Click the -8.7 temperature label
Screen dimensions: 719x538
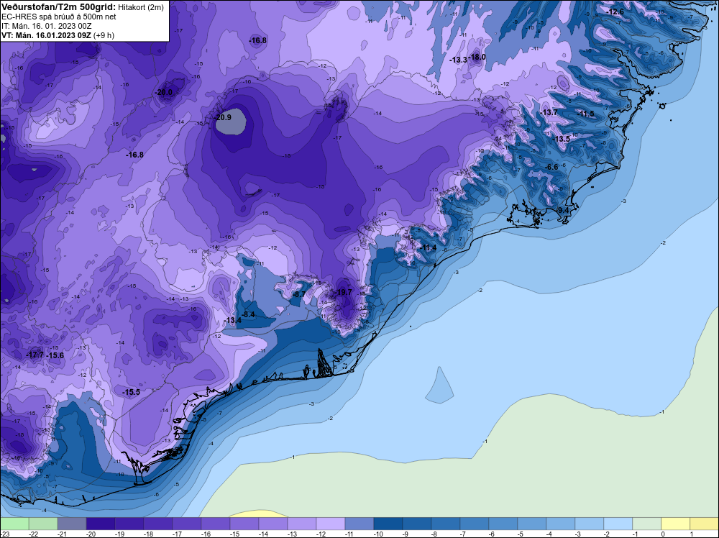click(x=299, y=294)
